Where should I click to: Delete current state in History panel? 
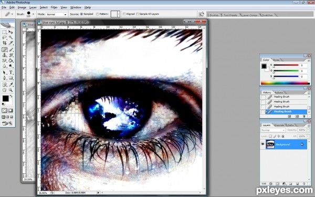304,117
